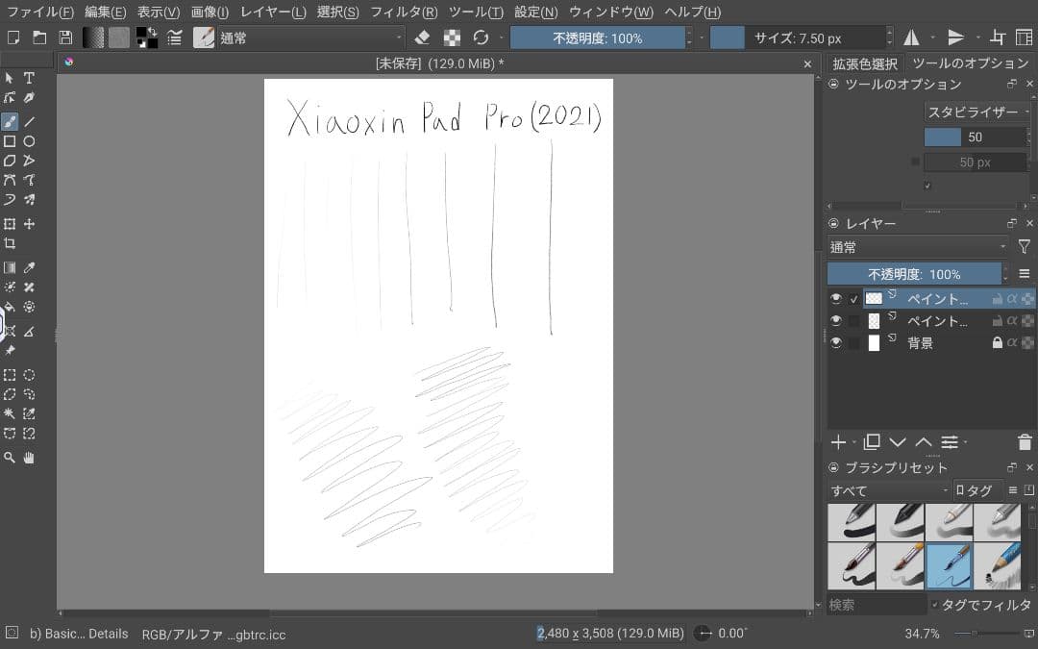Duplicate the current layer in the Layers panel
This screenshot has height=649, width=1038.
point(872,442)
